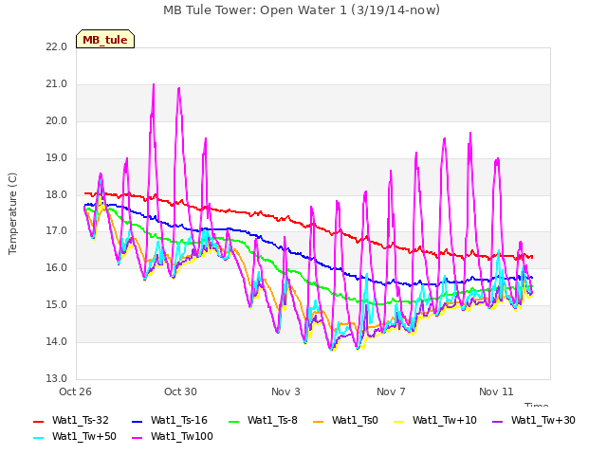Click the 15.0 y-axis tick label

(57, 305)
